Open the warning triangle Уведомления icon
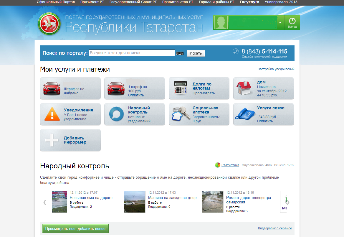This screenshot has width=344, height=237. click(52, 114)
